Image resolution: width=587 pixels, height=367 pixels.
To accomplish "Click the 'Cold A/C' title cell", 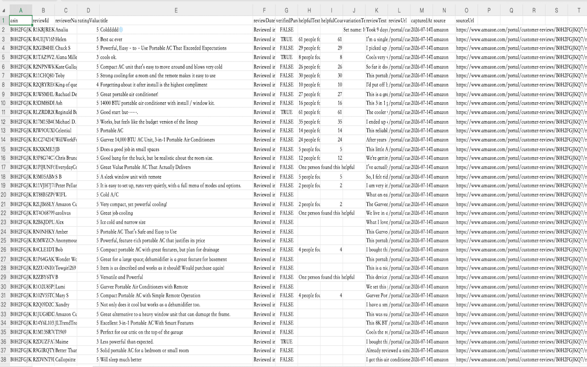I will tap(176, 195).
